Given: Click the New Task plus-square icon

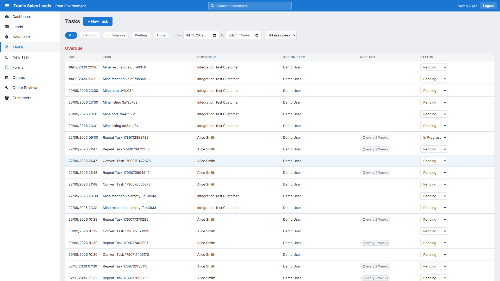Looking at the screenshot, I should [x=7, y=57].
